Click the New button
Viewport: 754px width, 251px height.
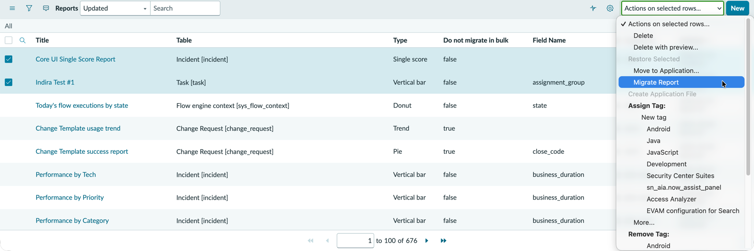click(x=737, y=8)
